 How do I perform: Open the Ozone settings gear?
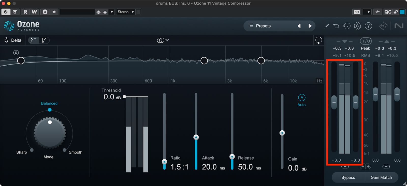tap(357, 26)
